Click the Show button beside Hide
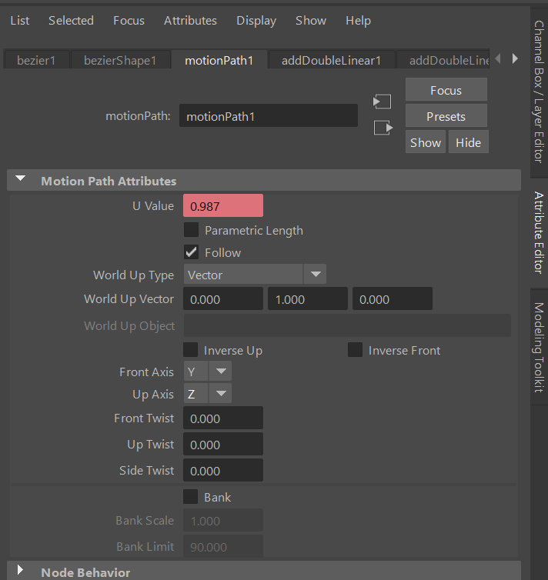The height and width of the screenshot is (580, 548). [x=426, y=142]
